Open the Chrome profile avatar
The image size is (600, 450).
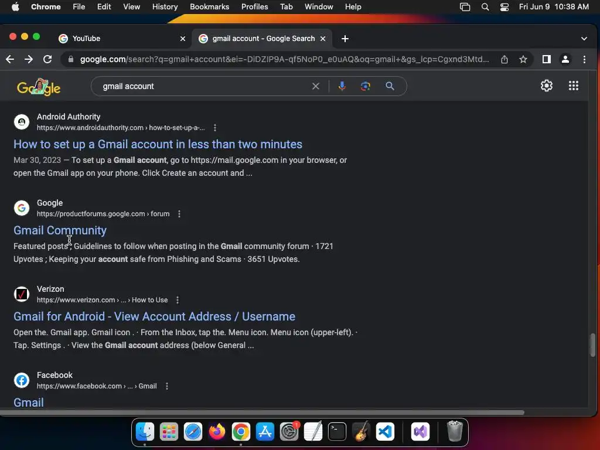565,59
